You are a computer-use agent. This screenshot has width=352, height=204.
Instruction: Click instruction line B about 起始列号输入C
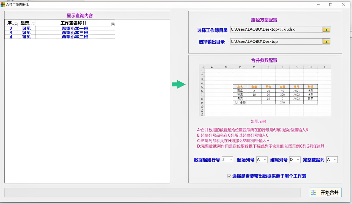click(233, 135)
